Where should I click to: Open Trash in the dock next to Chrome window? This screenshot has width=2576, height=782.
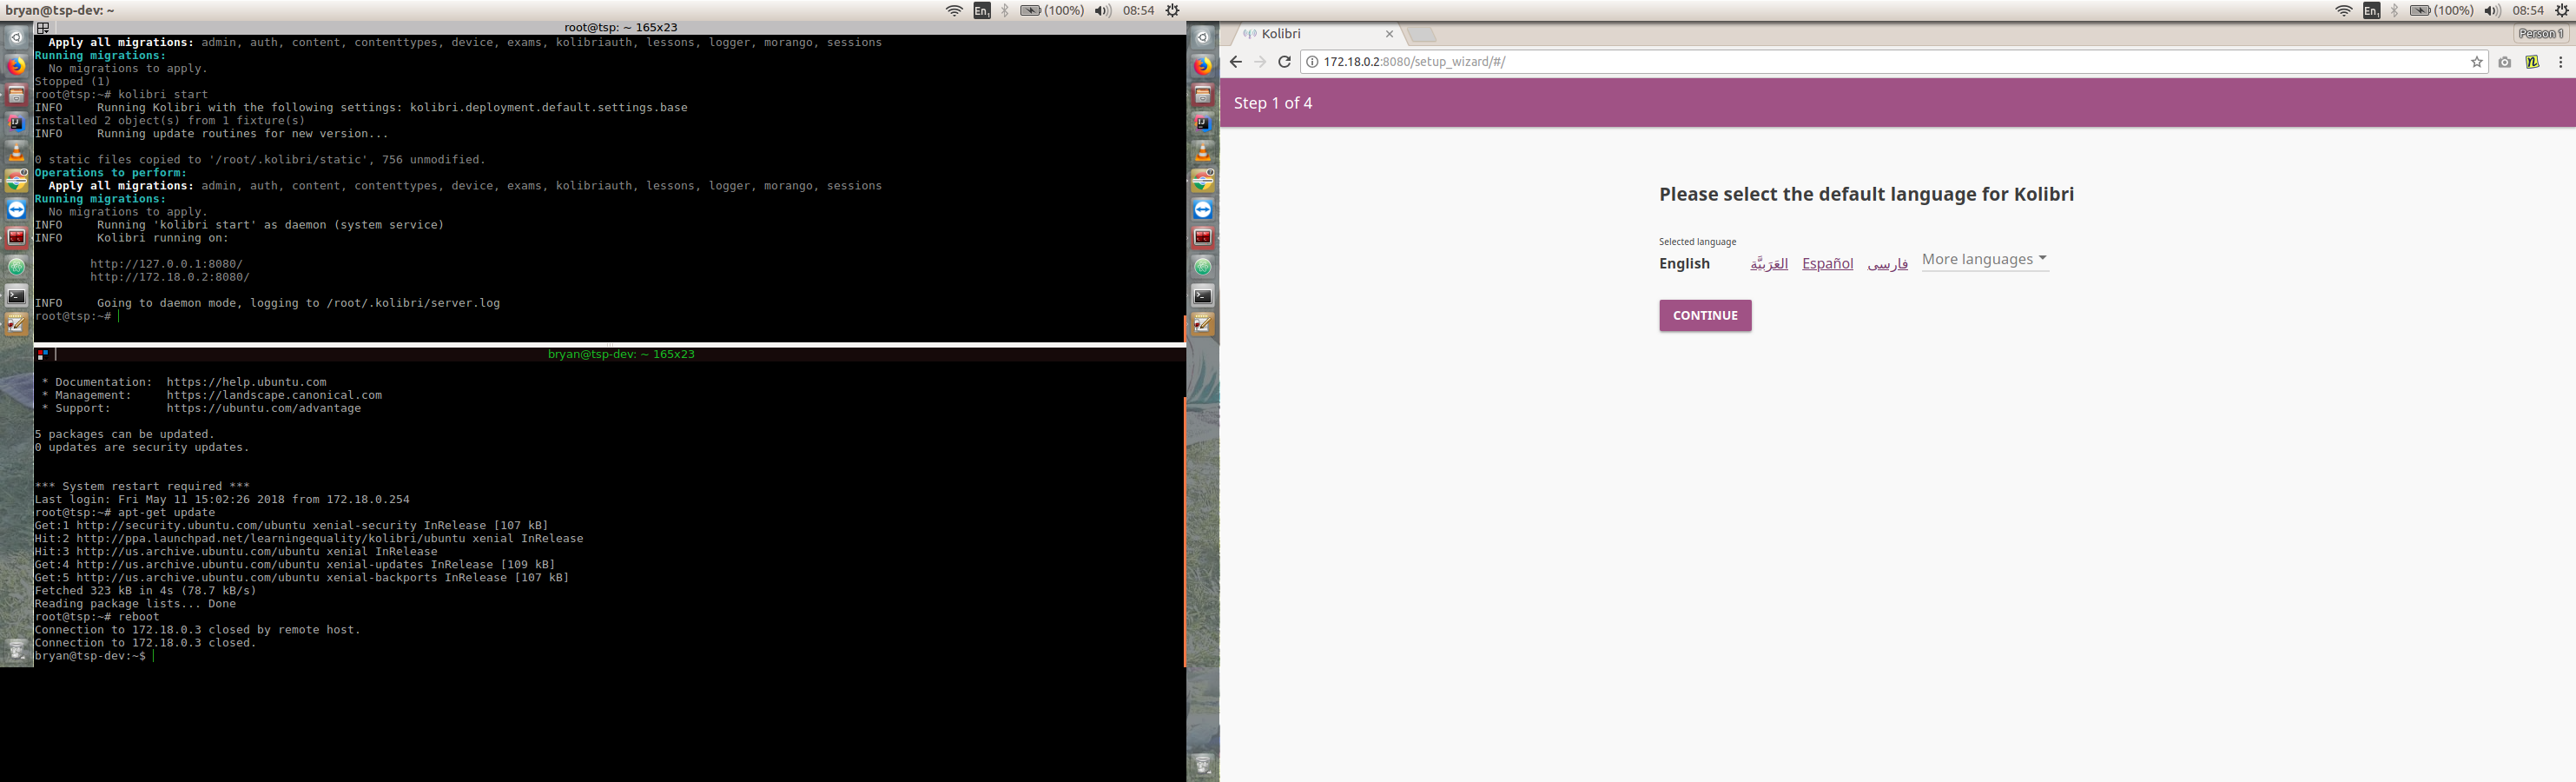point(1203,765)
